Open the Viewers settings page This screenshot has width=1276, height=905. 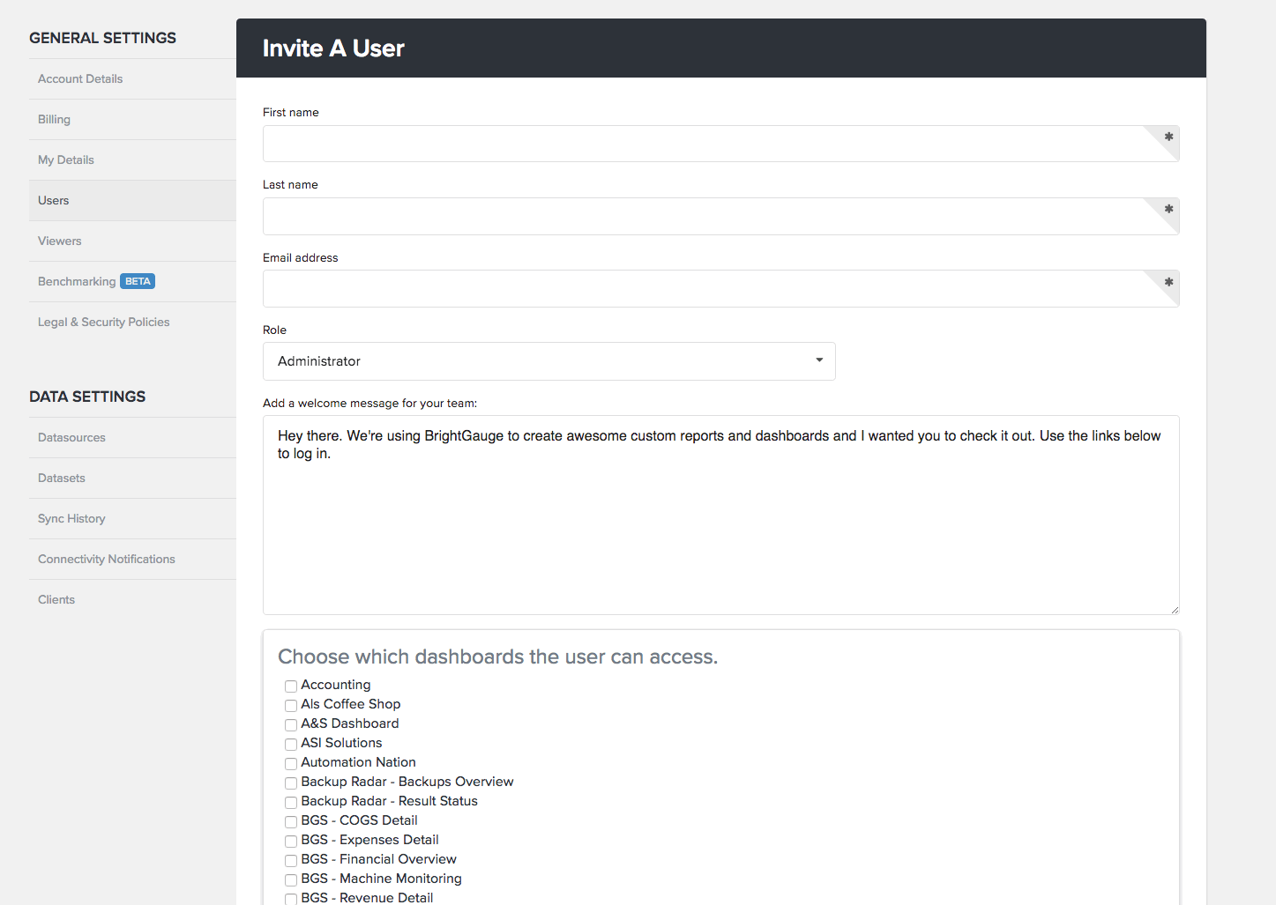coord(59,241)
